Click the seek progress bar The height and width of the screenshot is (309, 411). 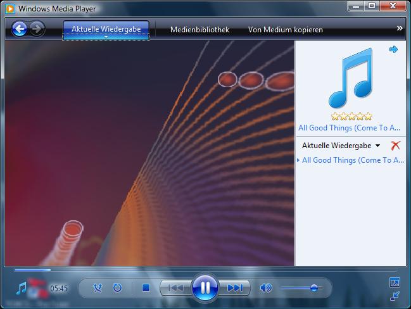(190, 270)
